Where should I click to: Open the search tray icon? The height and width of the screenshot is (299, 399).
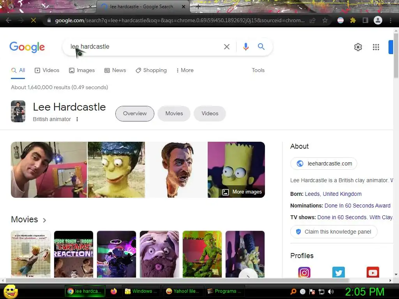click(x=293, y=292)
